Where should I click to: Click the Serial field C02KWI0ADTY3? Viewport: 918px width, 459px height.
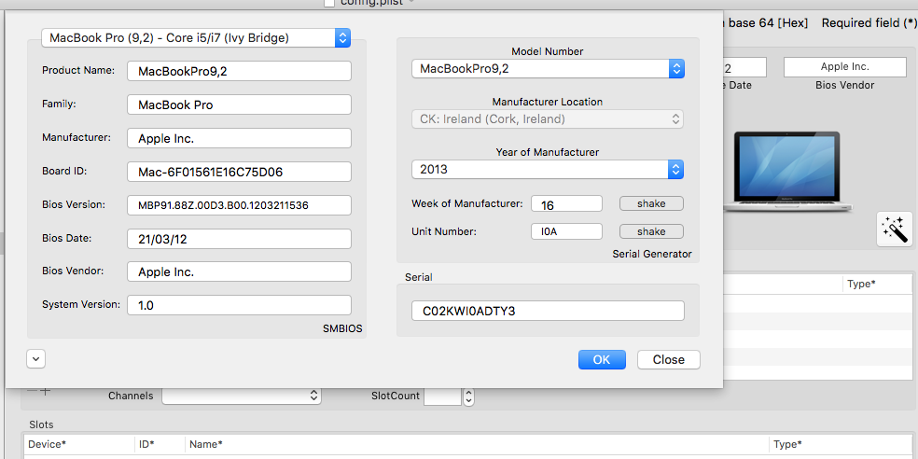pyautogui.click(x=548, y=311)
